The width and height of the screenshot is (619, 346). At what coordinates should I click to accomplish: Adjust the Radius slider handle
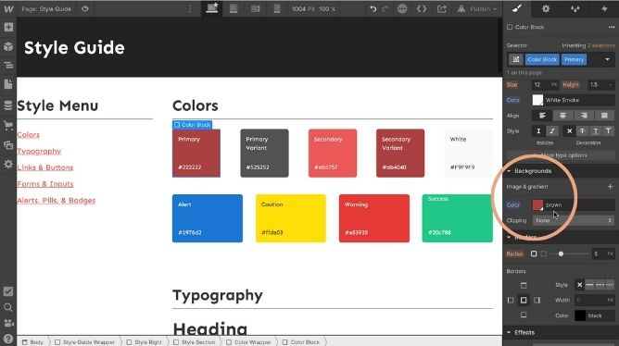(x=561, y=253)
